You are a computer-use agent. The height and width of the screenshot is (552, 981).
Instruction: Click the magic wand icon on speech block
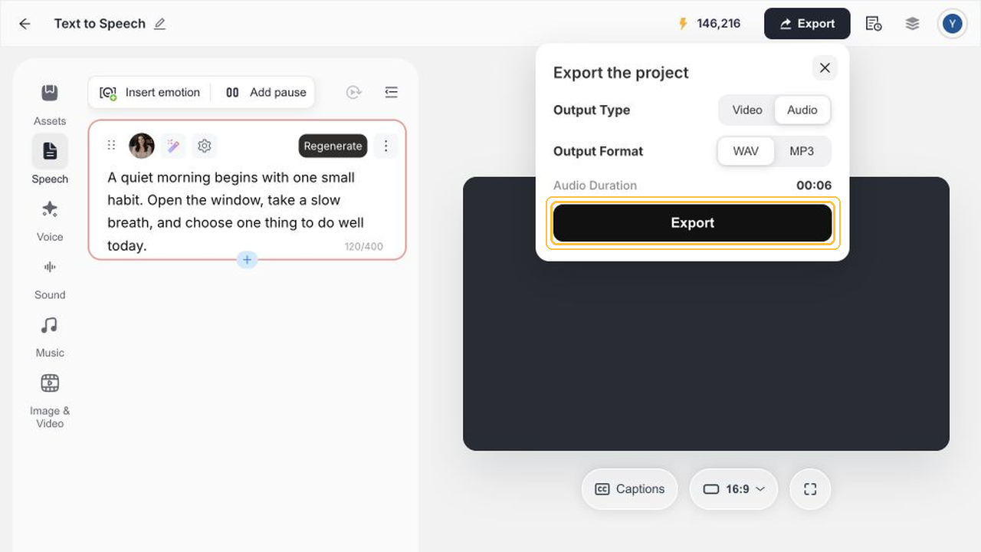click(173, 146)
